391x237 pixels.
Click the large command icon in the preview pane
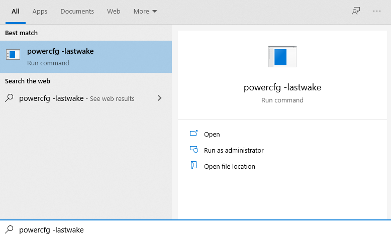282,57
